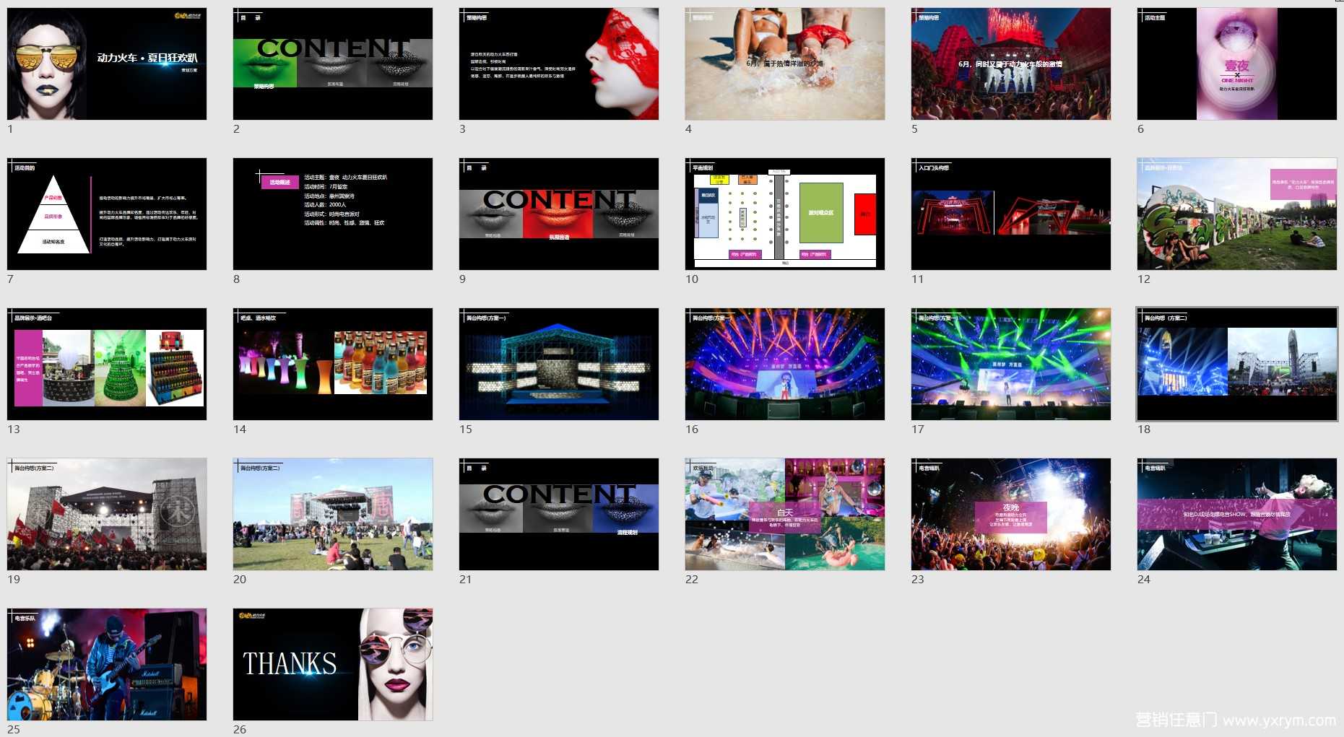Select highlighted slide 18 thumbnail
This screenshot has width=1344, height=737.
point(1237,364)
